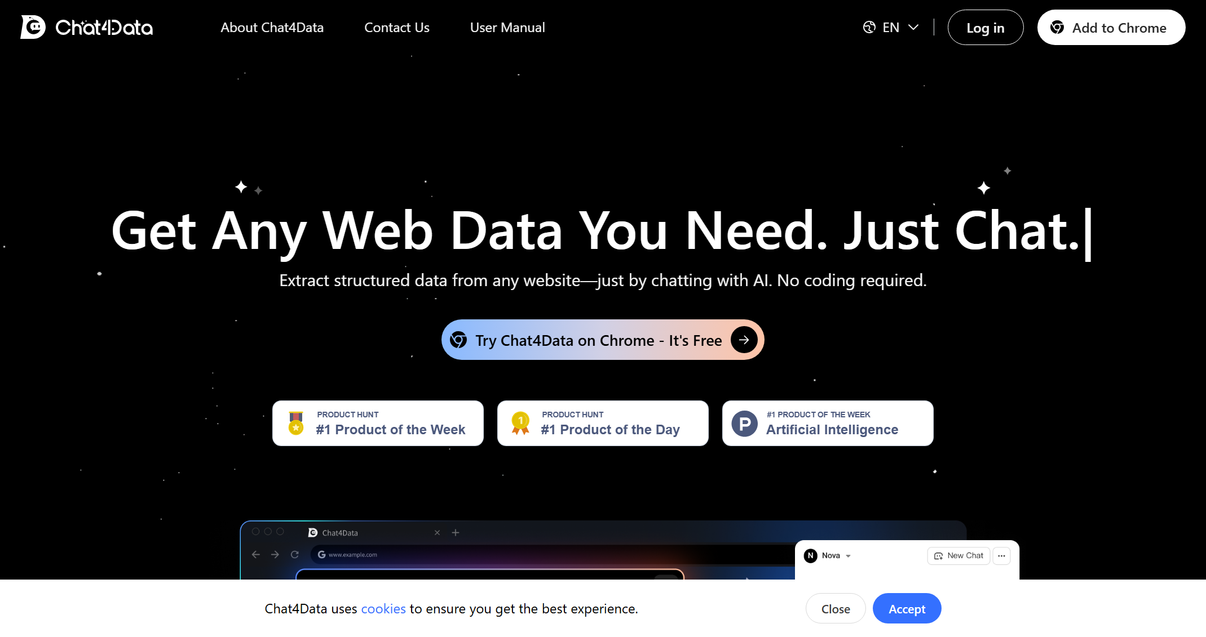Open Product of the Day badge
The image size is (1206, 637).
[603, 423]
